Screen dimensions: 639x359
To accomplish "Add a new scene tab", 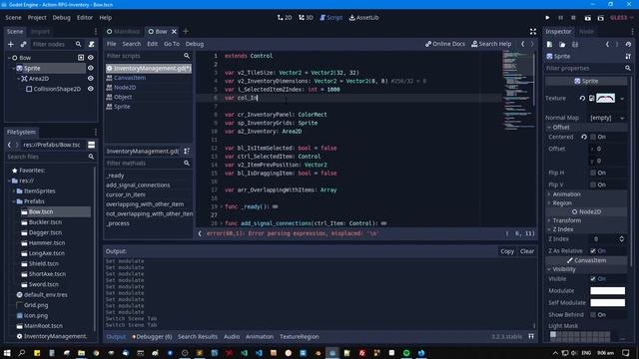I will 186,31.
